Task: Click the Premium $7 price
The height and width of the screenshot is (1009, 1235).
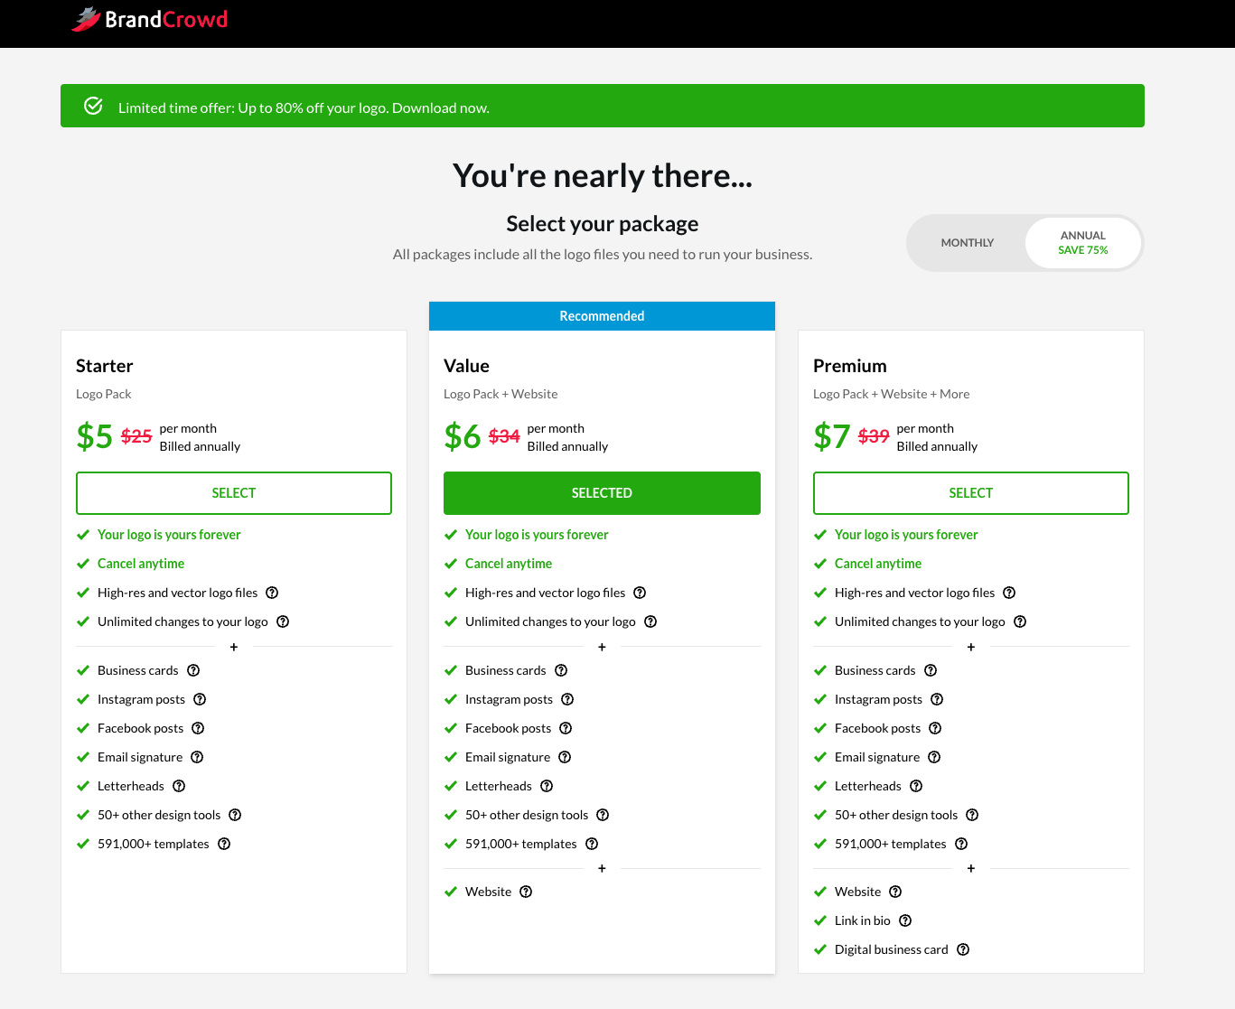Action: 832,436
